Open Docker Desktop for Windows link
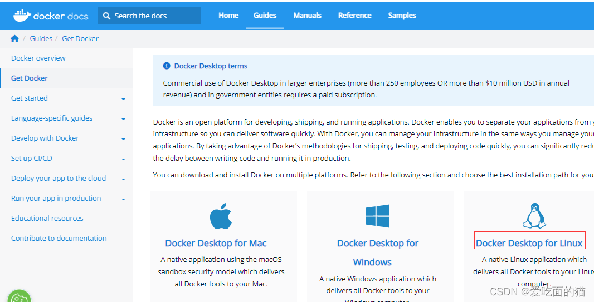Image resolution: width=594 pixels, height=302 pixels. tap(378, 253)
